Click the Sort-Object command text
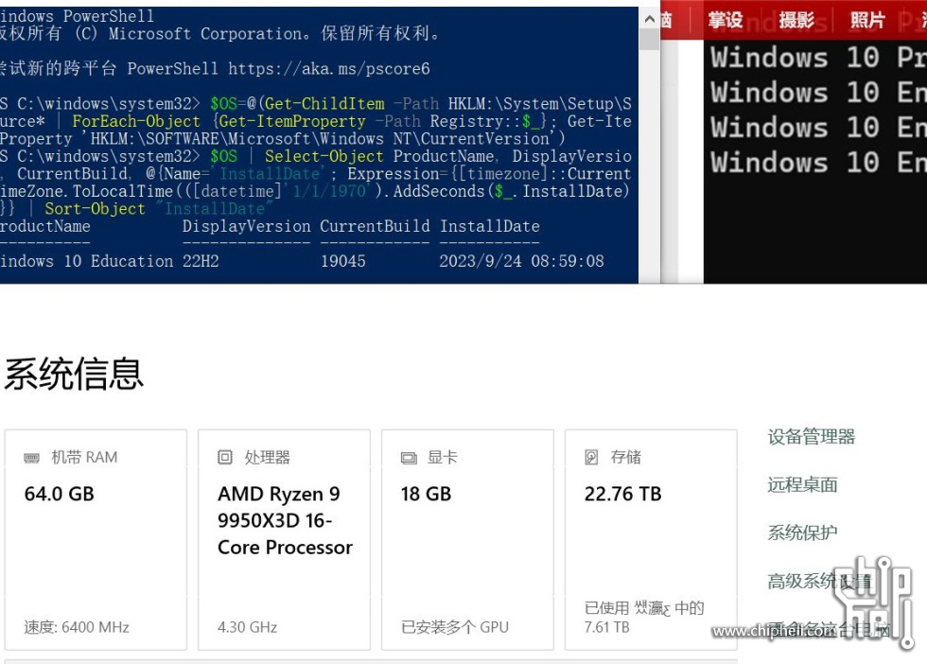The image size is (927, 664). [x=95, y=209]
